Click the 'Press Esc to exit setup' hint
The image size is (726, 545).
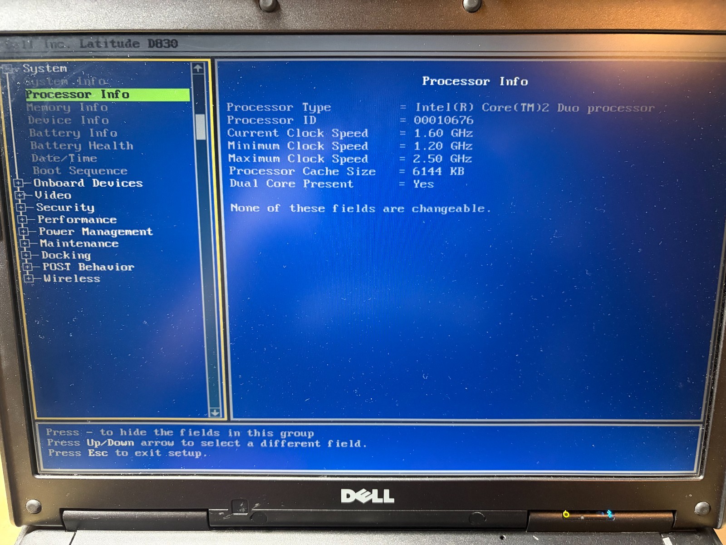(x=128, y=453)
